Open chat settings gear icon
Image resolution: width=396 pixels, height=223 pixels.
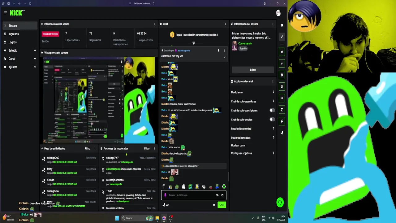[214, 205]
